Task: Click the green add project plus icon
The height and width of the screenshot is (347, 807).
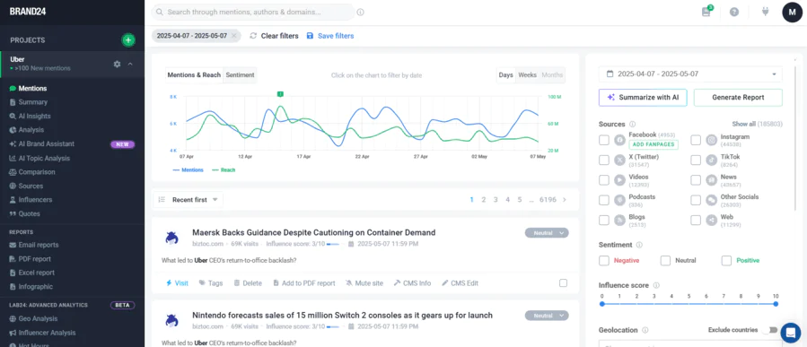Action: click(128, 40)
